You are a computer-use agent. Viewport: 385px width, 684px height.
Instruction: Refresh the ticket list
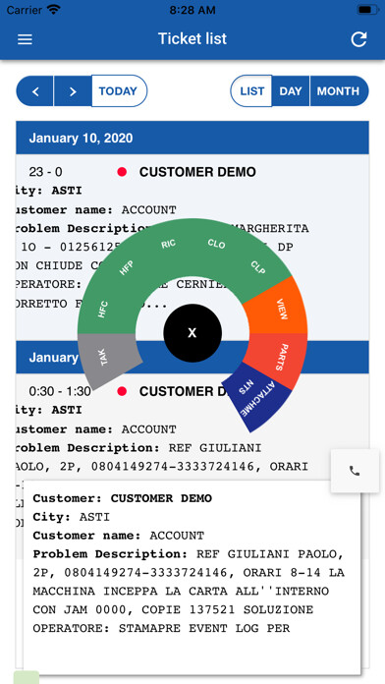coord(358,39)
